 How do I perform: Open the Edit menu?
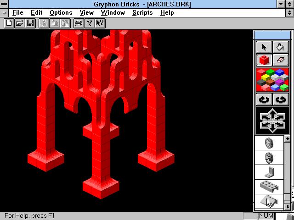[37, 13]
